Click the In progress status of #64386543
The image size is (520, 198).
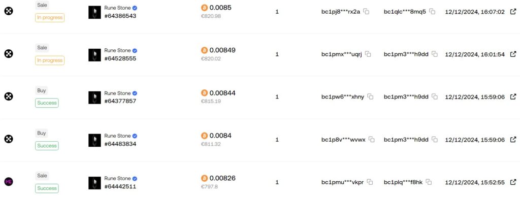tap(50, 18)
